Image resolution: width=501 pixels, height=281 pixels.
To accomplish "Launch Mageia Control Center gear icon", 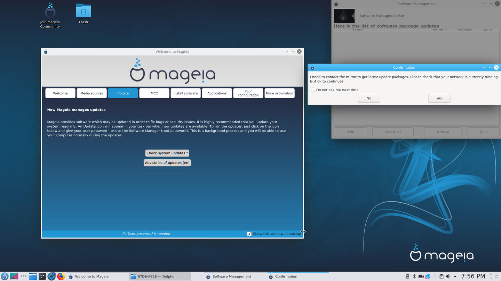I will [x=51, y=276].
